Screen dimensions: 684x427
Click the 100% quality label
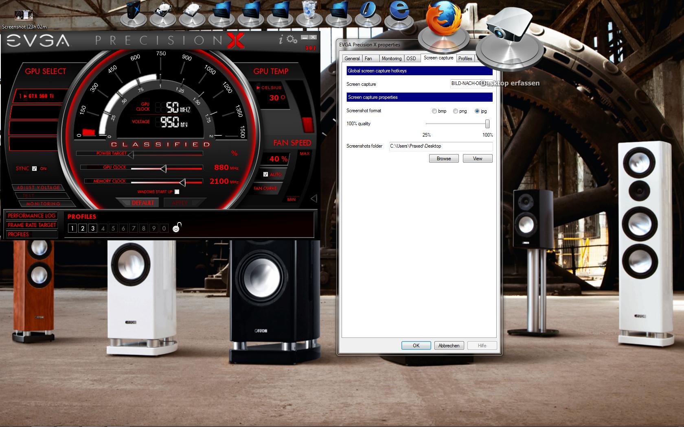[x=358, y=124]
